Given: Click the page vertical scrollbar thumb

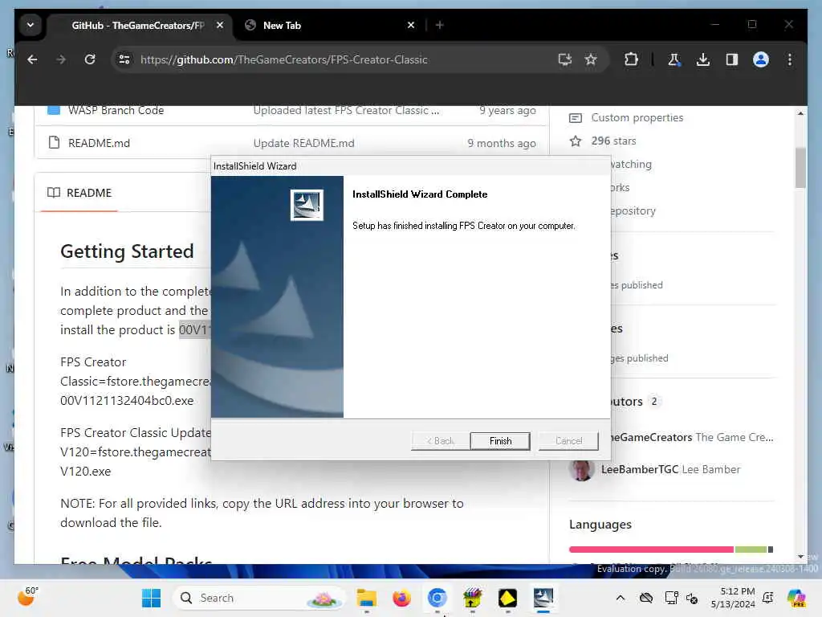Looking at the screenshot, I should point(800,168).
